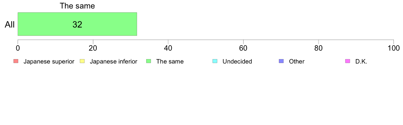The width and height of the screenshot is (403, 125).
Task: Select the Japanese superior legend label
Action: (x=49, y=61)
